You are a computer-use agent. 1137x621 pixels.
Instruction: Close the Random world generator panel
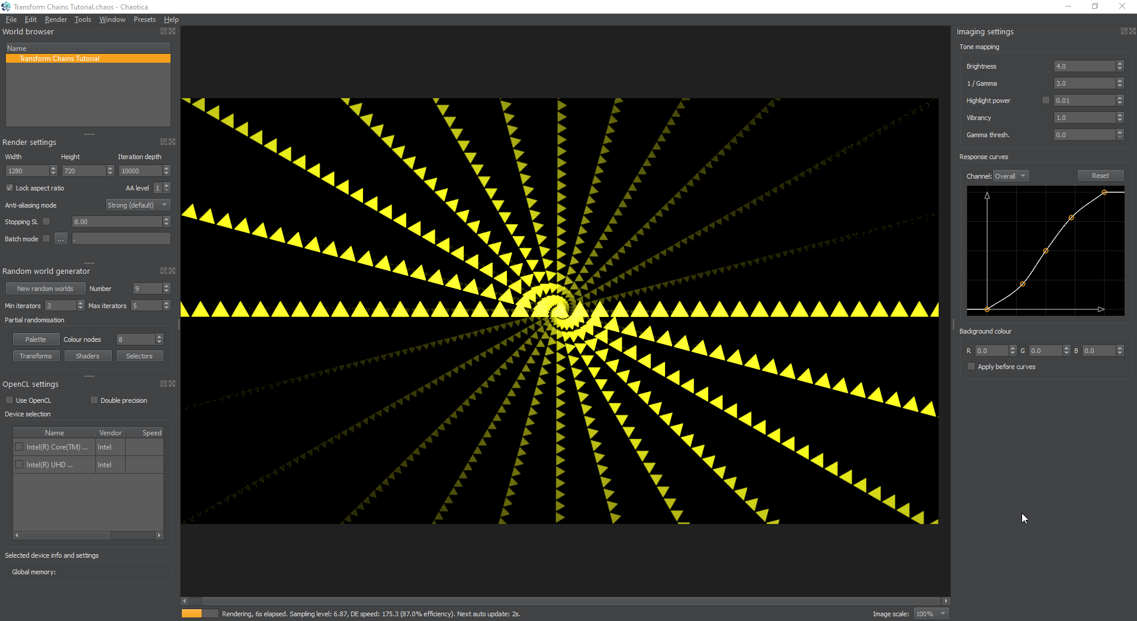(x=172, y=271)
